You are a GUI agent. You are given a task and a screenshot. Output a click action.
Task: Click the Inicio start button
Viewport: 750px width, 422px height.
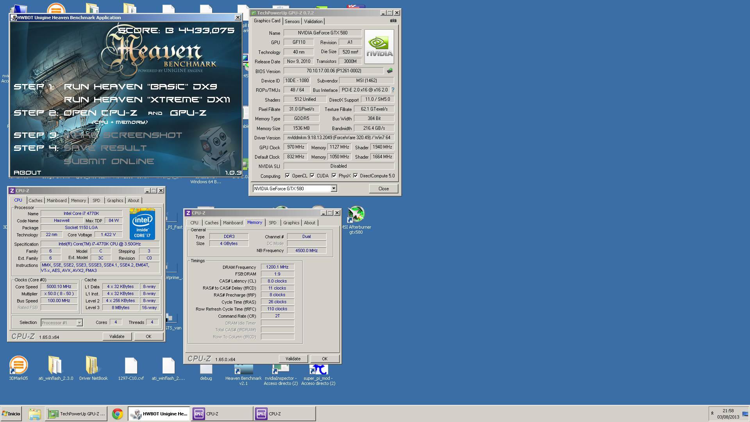pyautogui.click(x=11, y=414)
